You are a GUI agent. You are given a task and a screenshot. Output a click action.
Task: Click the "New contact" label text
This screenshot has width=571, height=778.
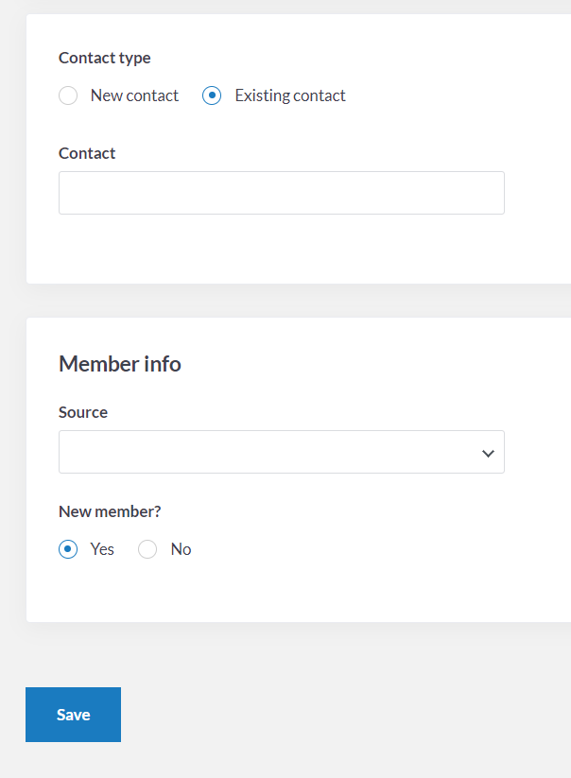pyautogui.click(x=134, y=95)
